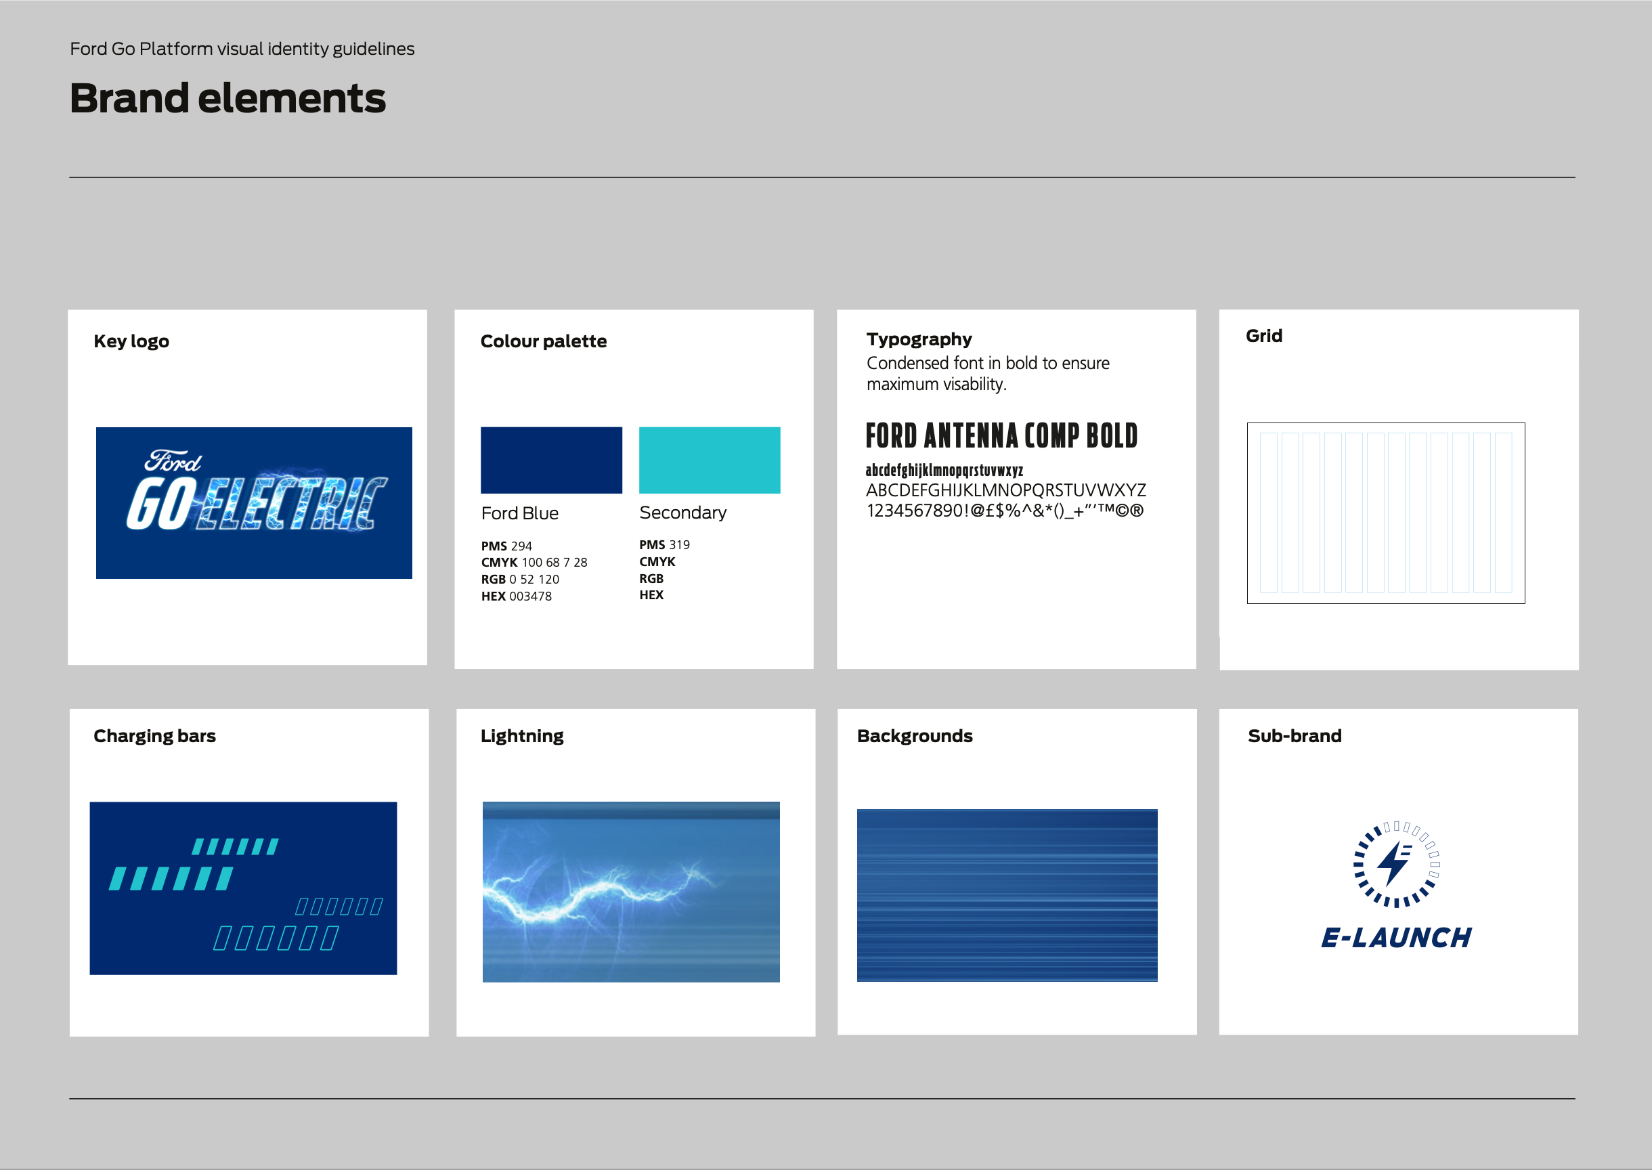
Task: Click the E-LAUNCH sub-brand wordmark
Action: click(1395, 937)
